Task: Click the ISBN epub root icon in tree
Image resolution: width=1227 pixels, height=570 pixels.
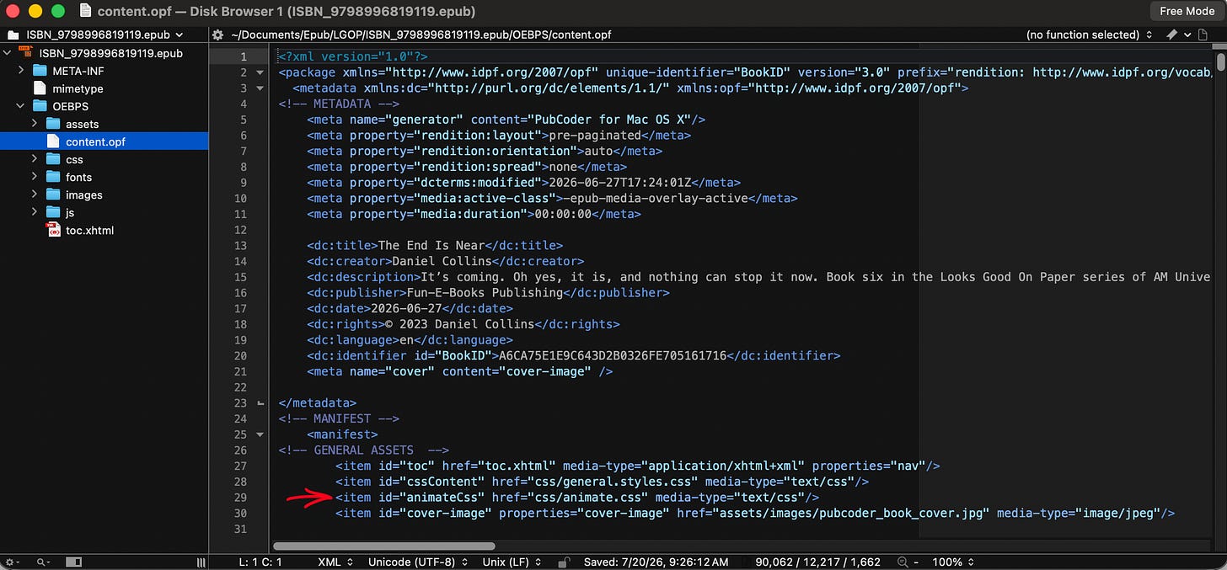Action: click(x=25, y=53)
